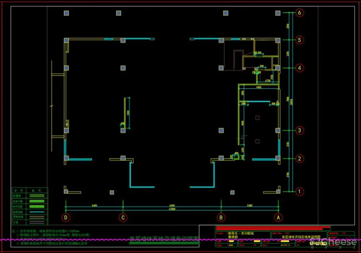Pick grid axis bubble number 2
The height and width of the screenshot is (253, 361).
coord(299,158)
